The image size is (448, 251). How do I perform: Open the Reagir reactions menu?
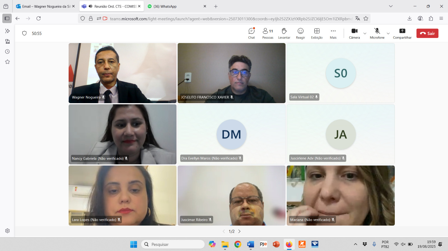click(300, 33)
